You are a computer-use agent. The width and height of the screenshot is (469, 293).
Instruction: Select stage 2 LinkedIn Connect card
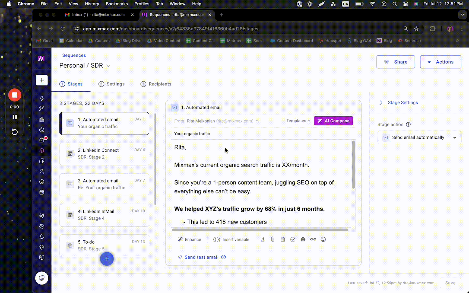[104, 154]
